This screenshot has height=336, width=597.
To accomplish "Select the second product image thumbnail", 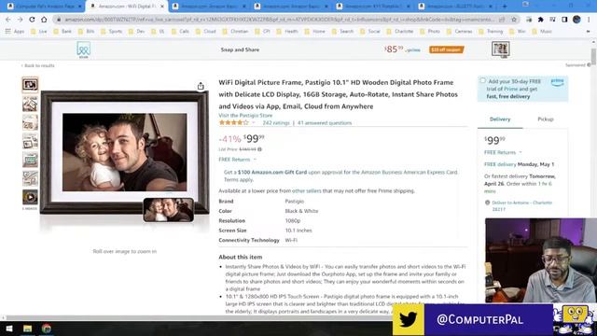I will click(30, 104).
